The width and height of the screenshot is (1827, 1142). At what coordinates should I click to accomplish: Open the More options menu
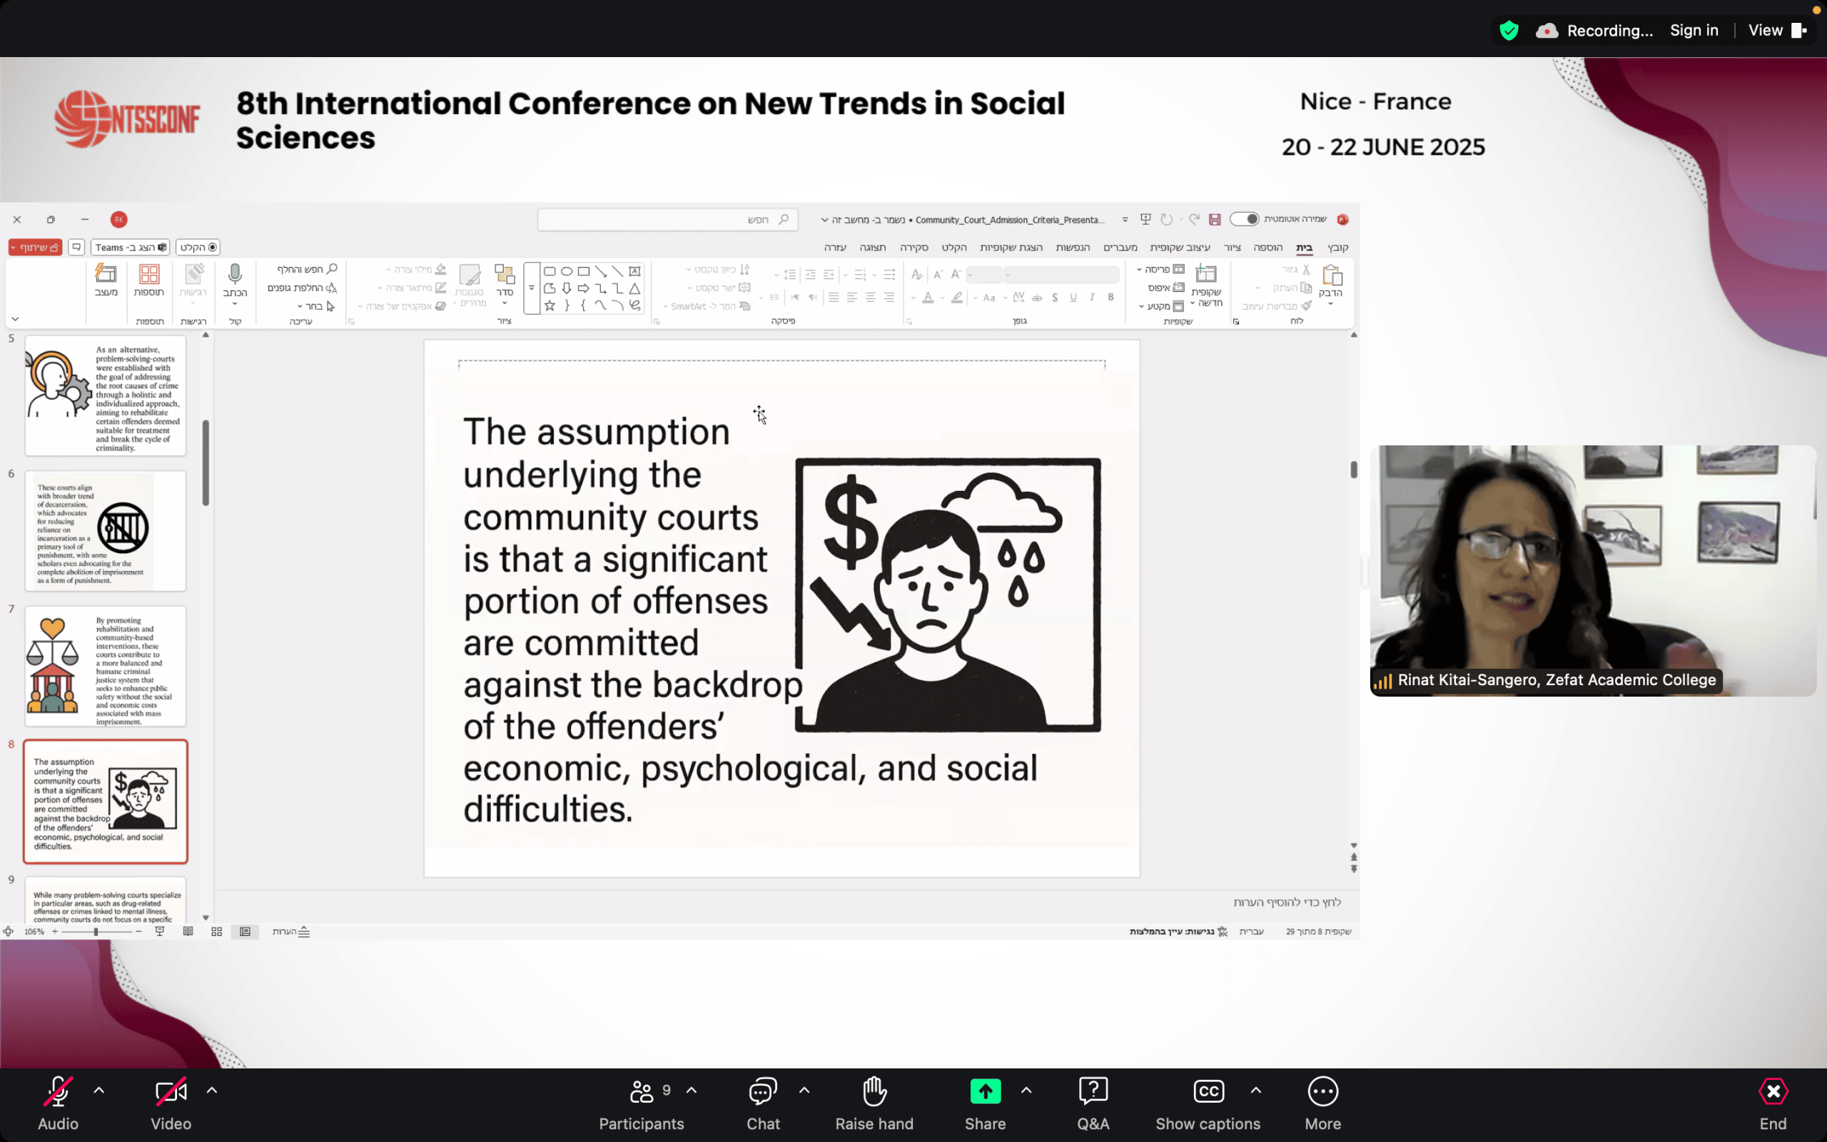pos(1322,1091)
